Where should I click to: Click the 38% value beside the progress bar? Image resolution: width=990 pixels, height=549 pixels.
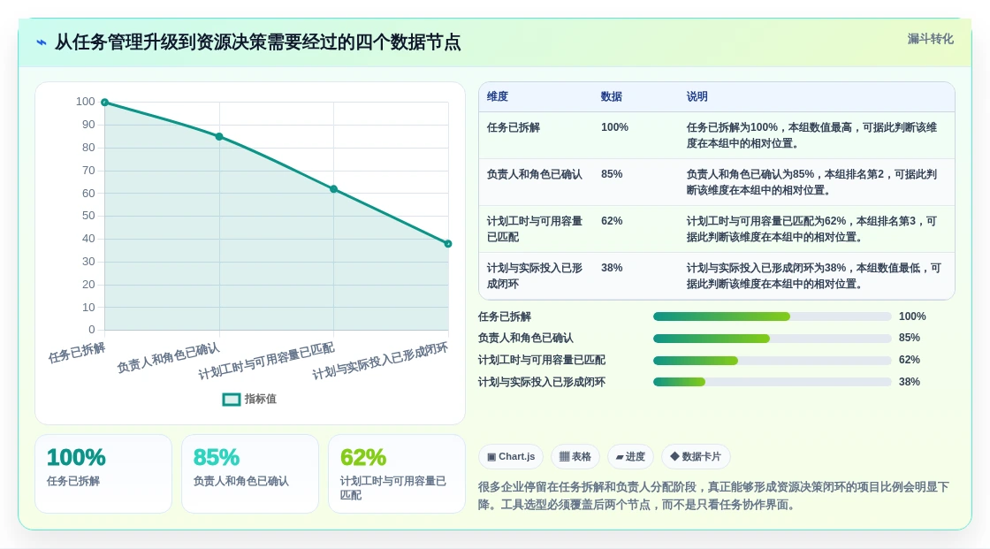(x=910, y=382)
